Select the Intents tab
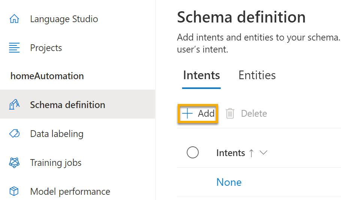The width and height of the screenshot is (341, 200). coord(201,75)
